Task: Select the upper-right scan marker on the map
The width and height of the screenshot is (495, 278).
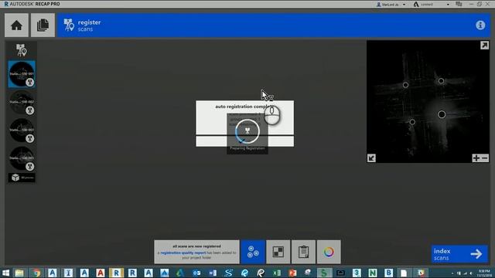Action: tap(441, 81)
